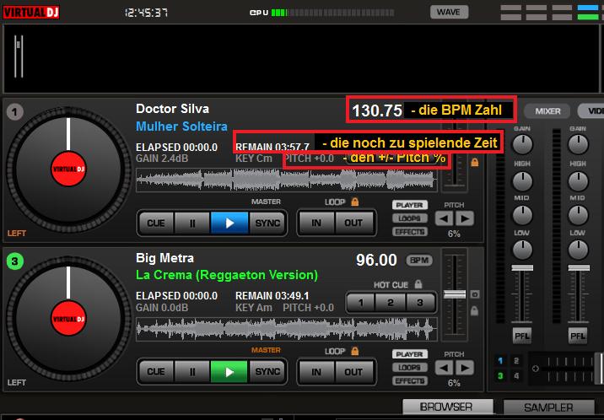Sync deck 3 tempo
Viewport: 604px width, 420px height.
pos(267,371)
